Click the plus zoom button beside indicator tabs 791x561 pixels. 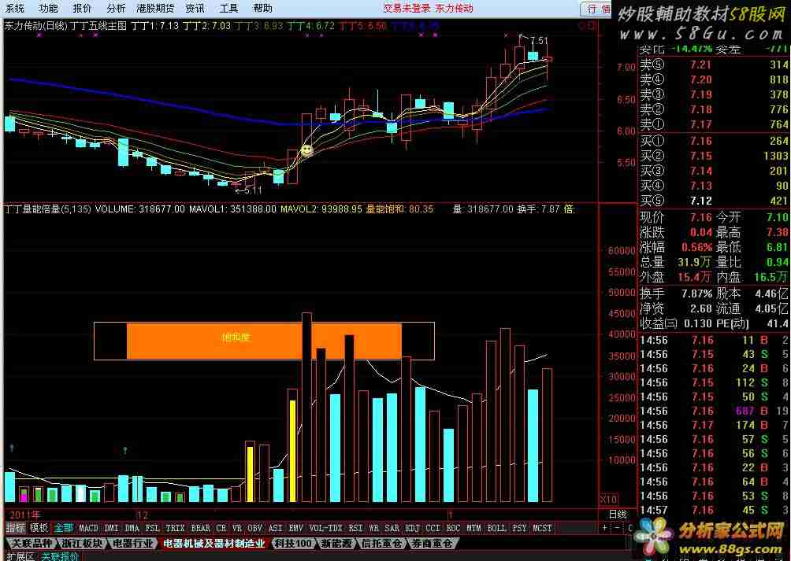coord(605,528)
